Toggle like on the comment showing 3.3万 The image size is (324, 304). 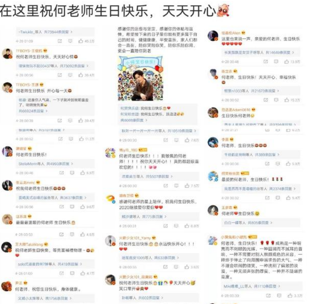click(x=290, y=296)
